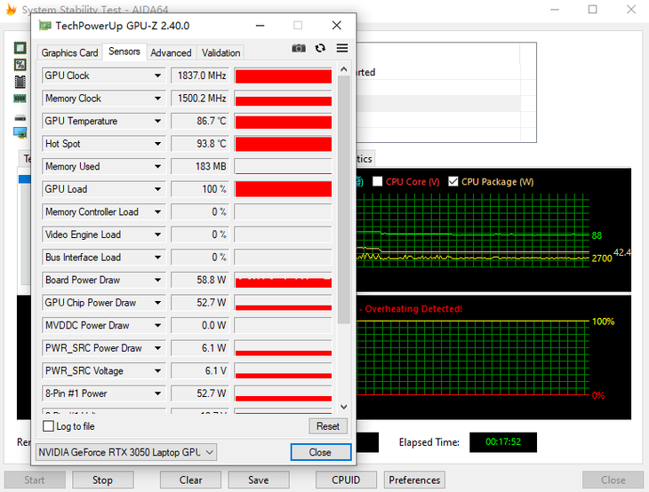
Task: Click the green memory stick icon in AIDA64
Action: (20, 99)
